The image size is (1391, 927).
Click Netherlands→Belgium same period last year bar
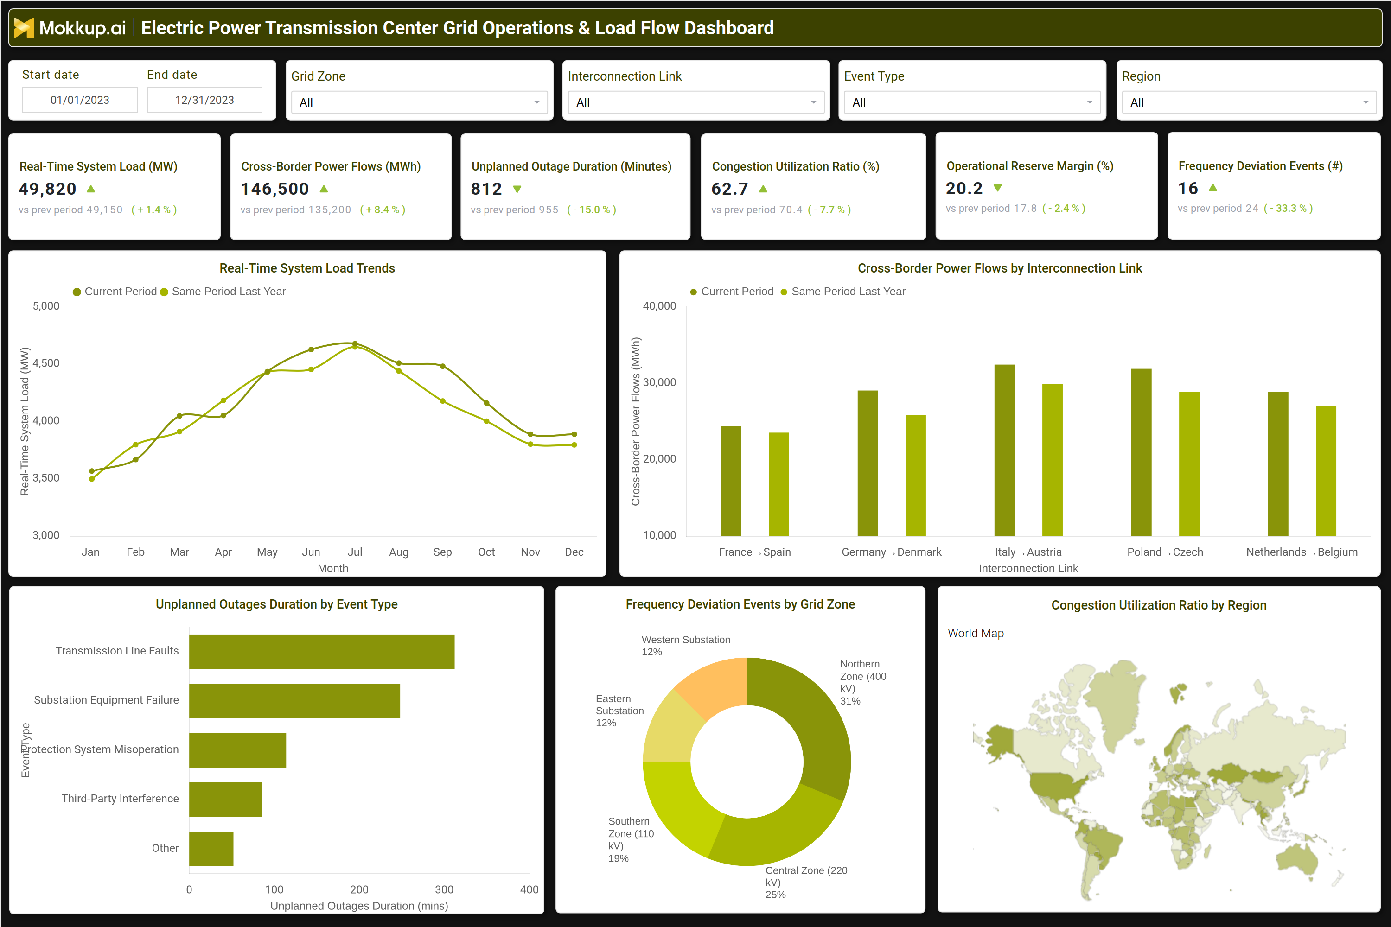click(x=1326, y=471)
